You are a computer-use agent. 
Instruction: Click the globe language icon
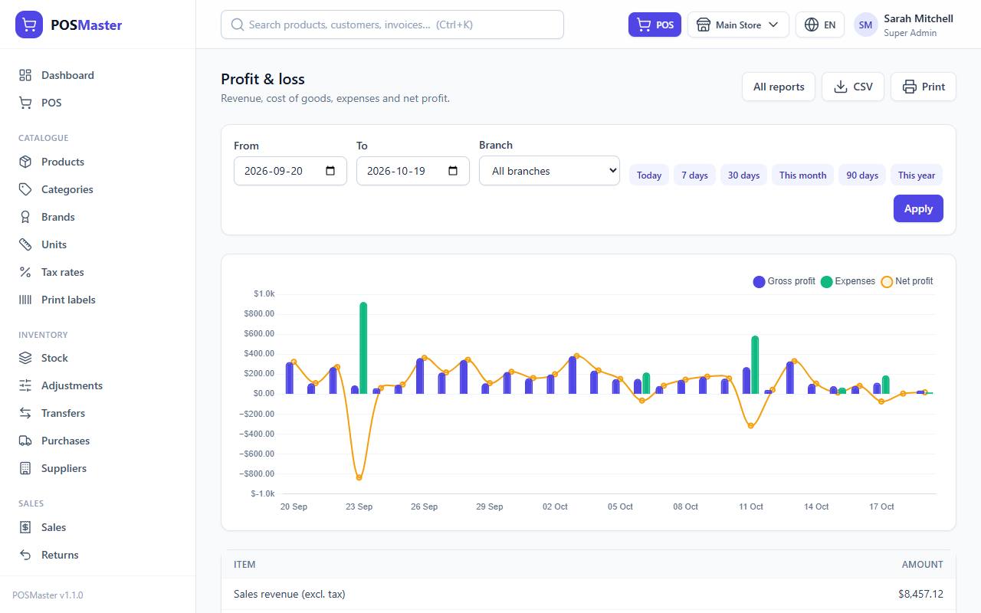pyautogui.click(x=812, y=25)
